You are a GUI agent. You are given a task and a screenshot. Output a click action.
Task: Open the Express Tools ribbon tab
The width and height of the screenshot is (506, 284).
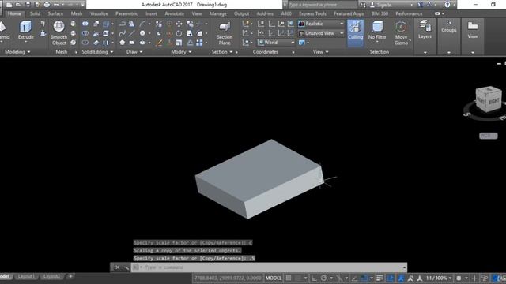coord(312,13)
